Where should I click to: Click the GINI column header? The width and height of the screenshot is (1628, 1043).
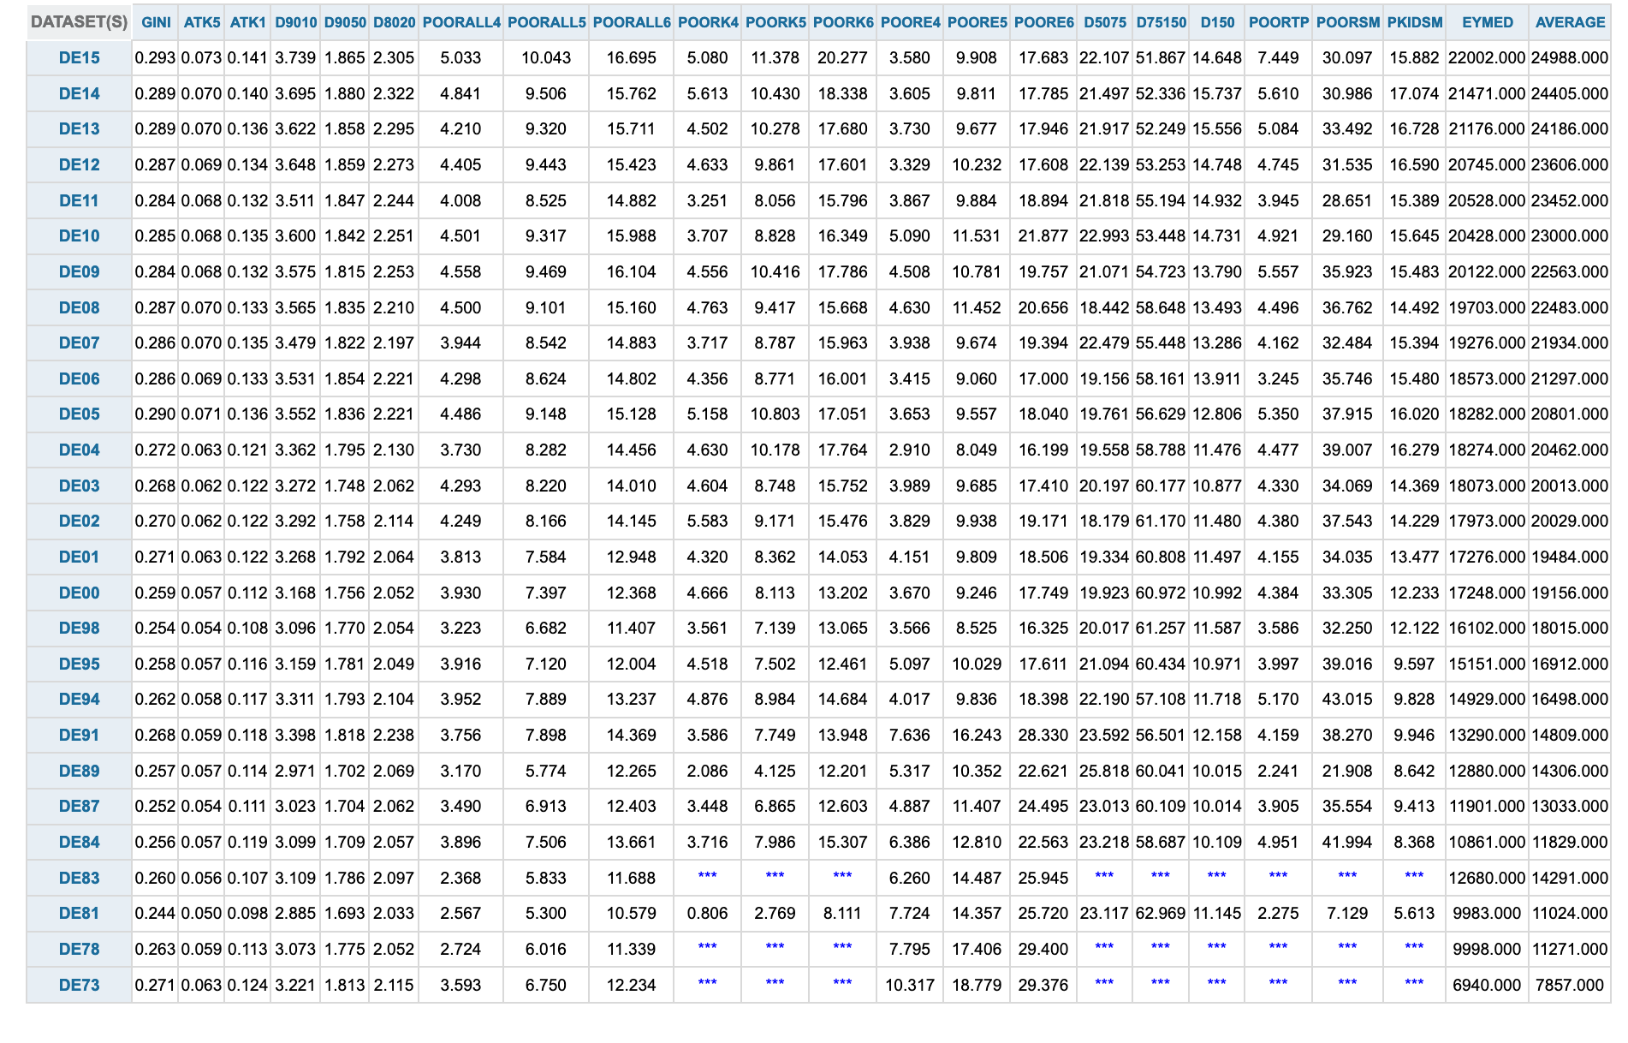[156, 22]
